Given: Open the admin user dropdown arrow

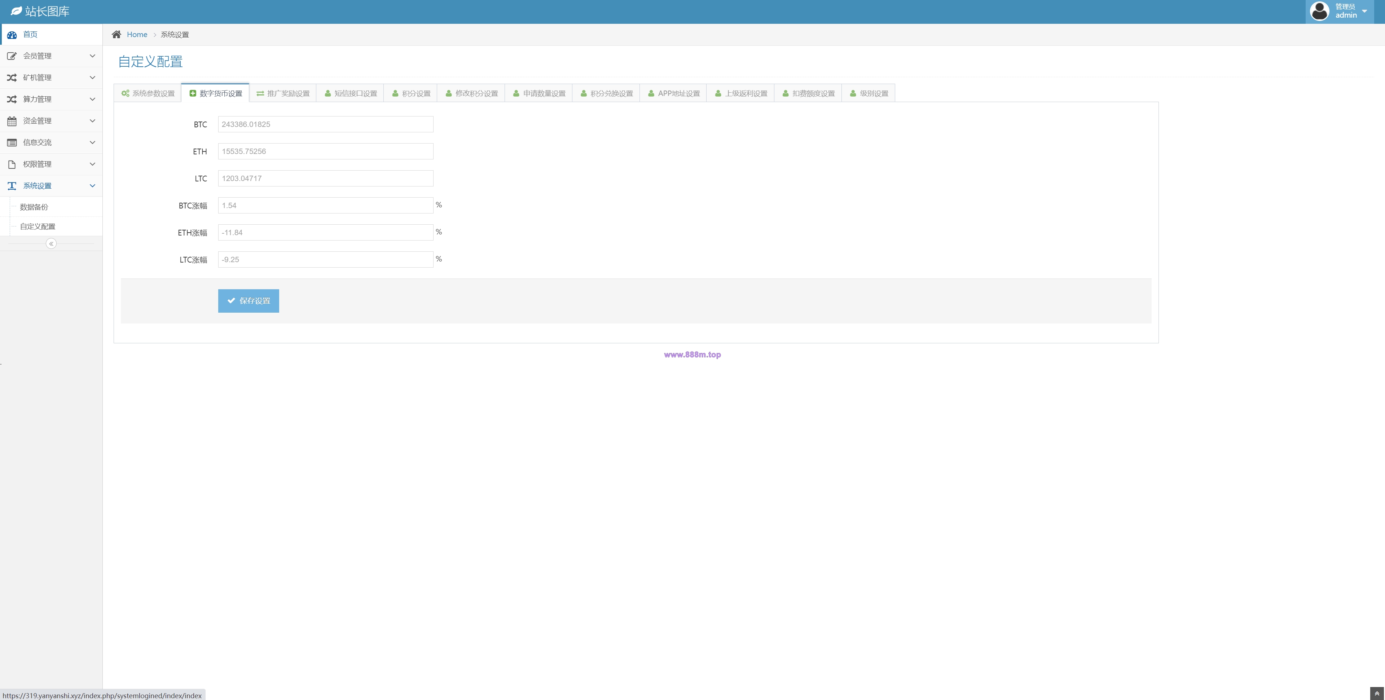Looking at the screenshot, I should click(1364, 11).
